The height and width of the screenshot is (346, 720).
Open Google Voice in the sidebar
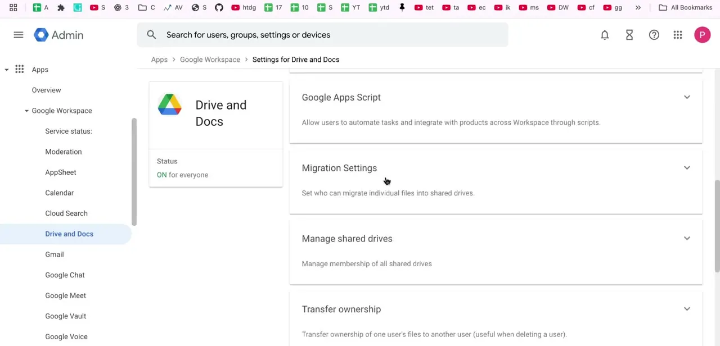(x=66, y=336)
